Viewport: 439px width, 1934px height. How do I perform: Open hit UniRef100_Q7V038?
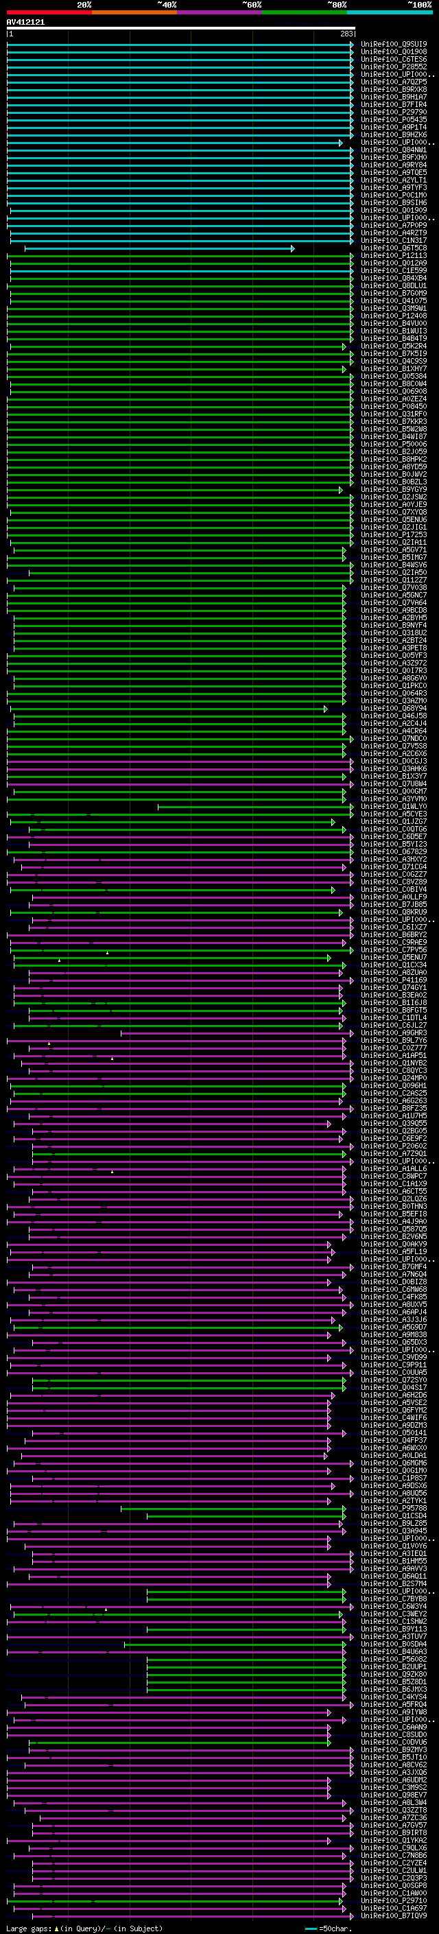(394, 588)
